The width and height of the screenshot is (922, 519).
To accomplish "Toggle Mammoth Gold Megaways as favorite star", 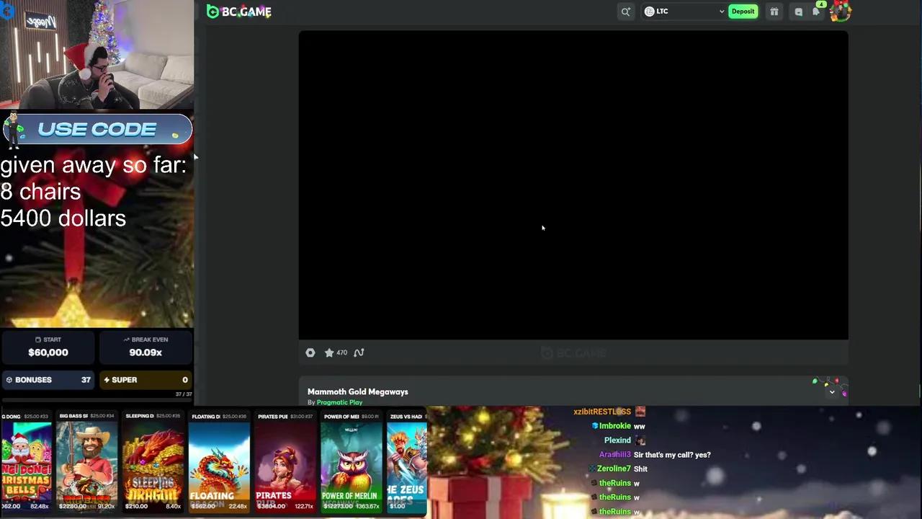I will coord(330,352).
